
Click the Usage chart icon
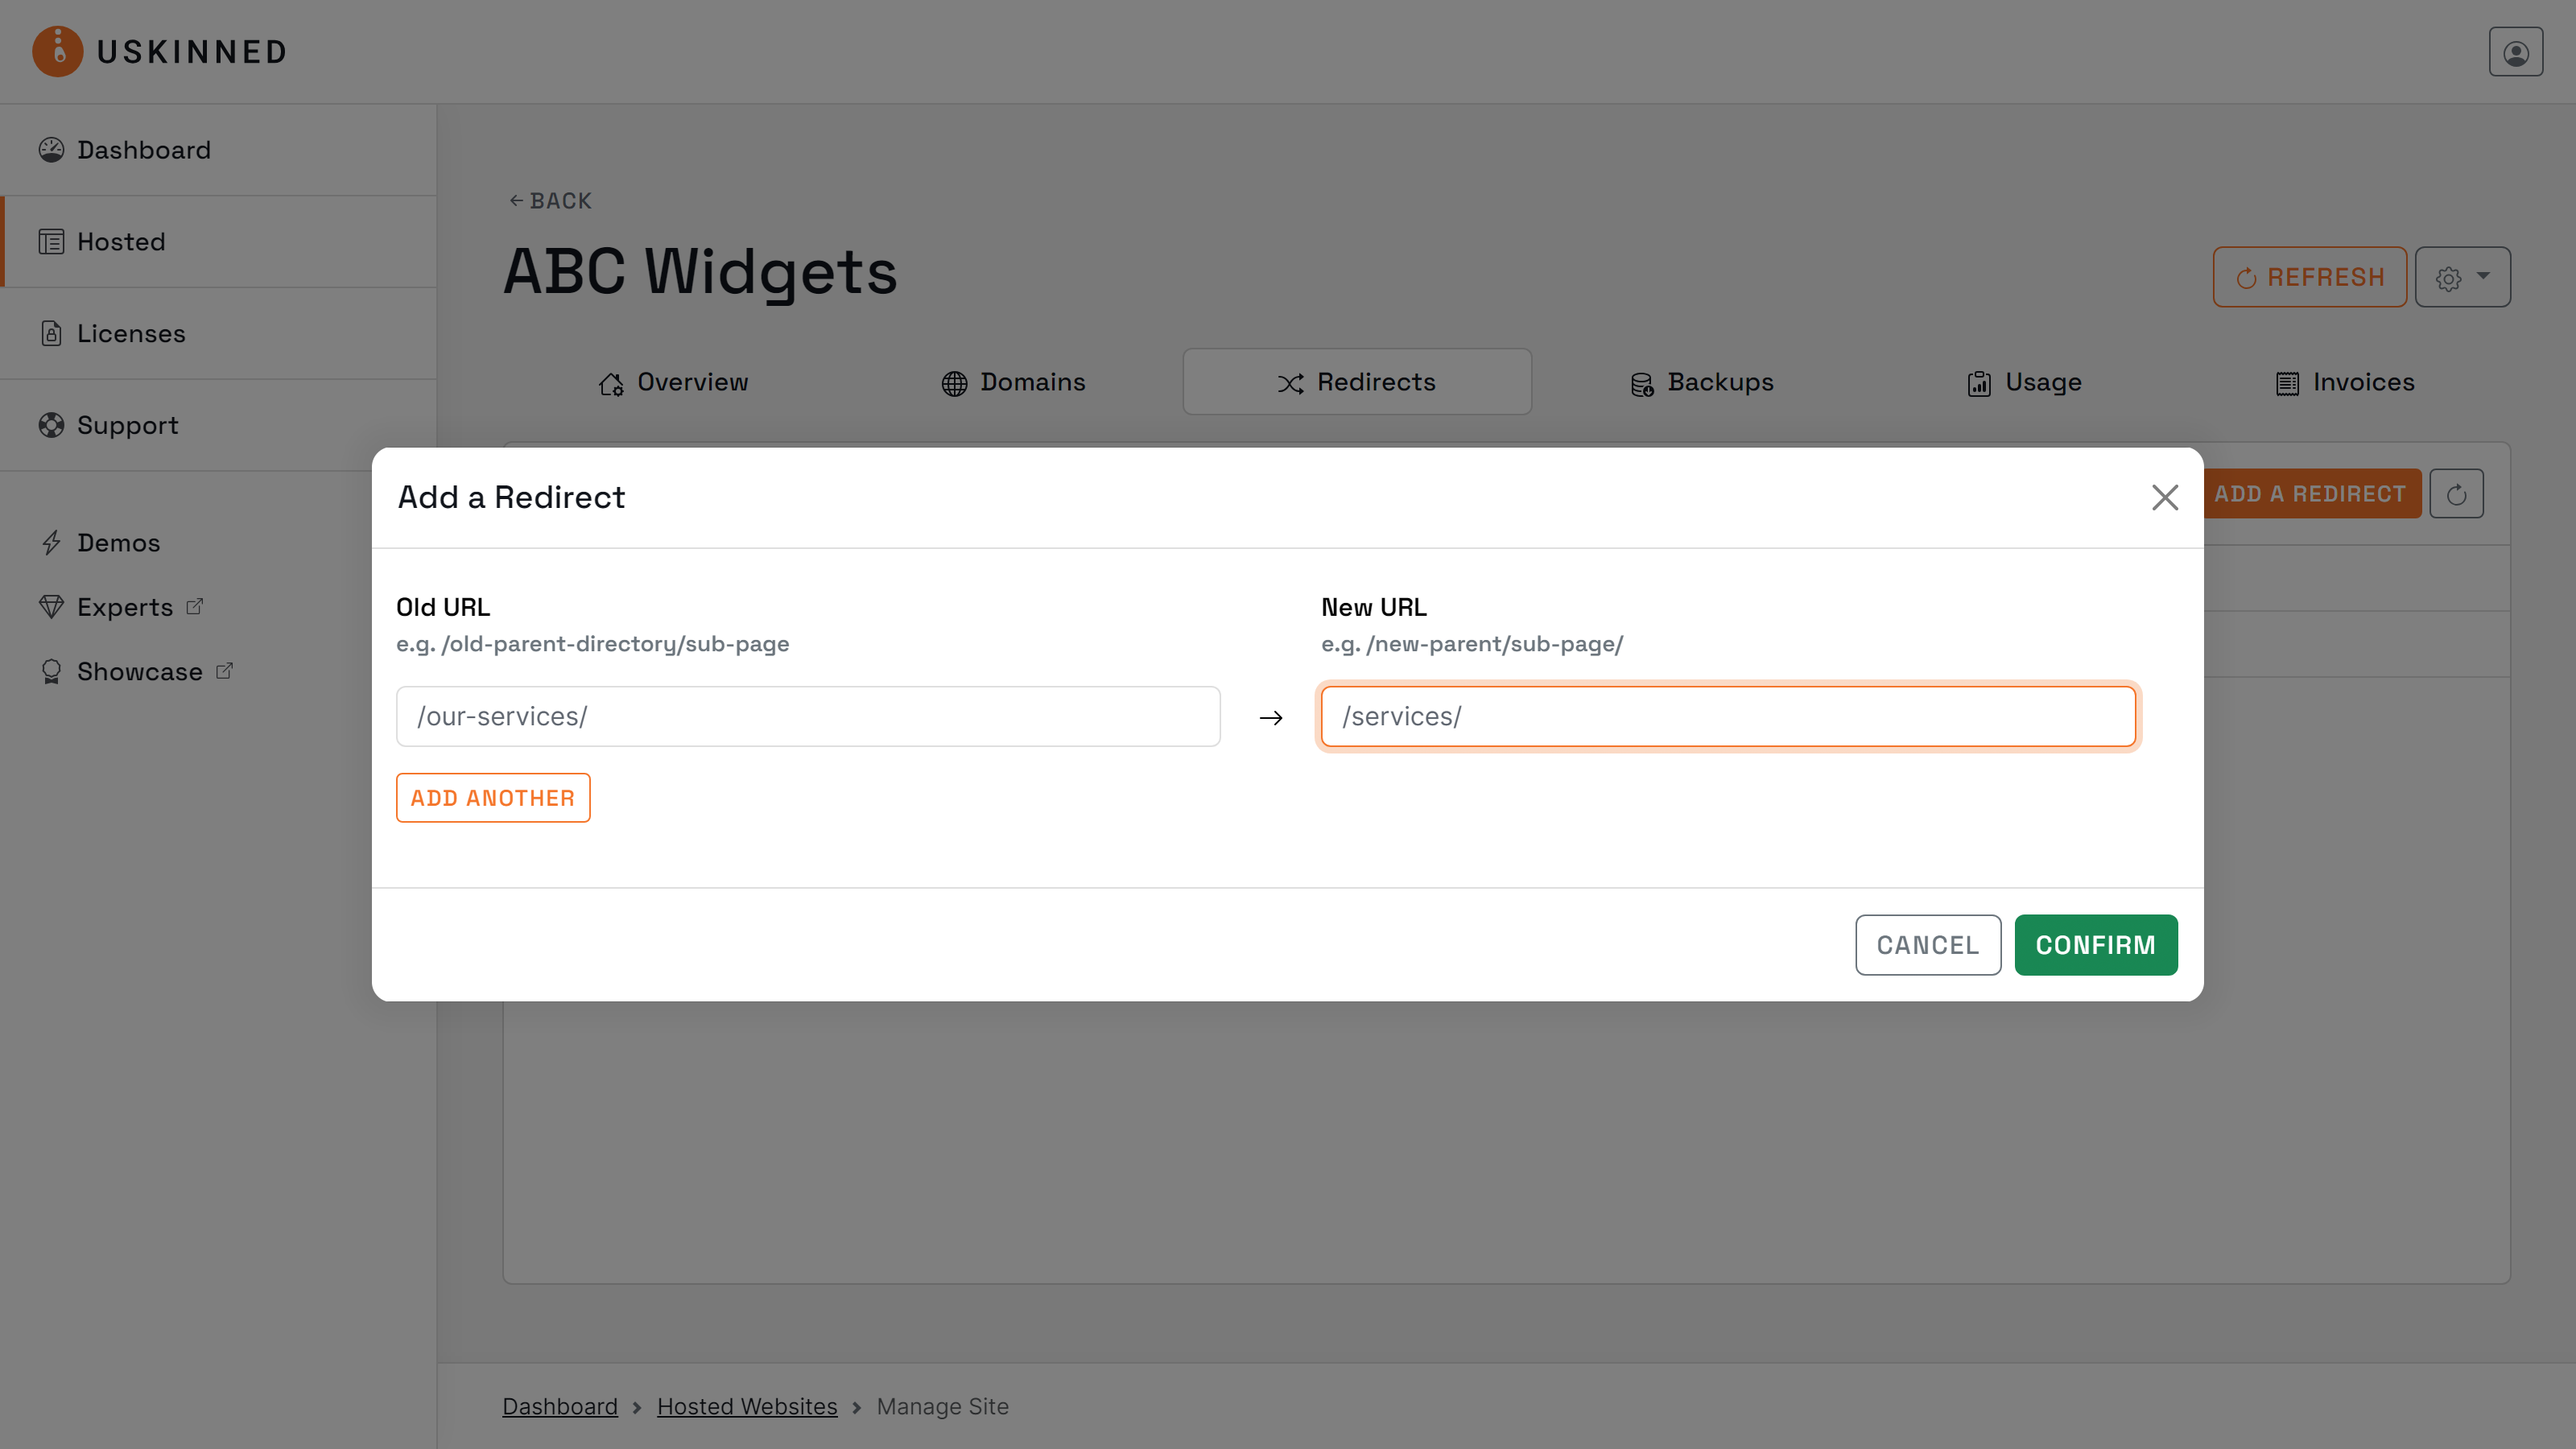[x=1980, y=382]
